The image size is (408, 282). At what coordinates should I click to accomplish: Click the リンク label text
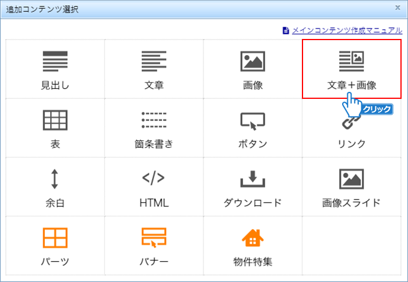pyautogui.click(x=351, y=144)
